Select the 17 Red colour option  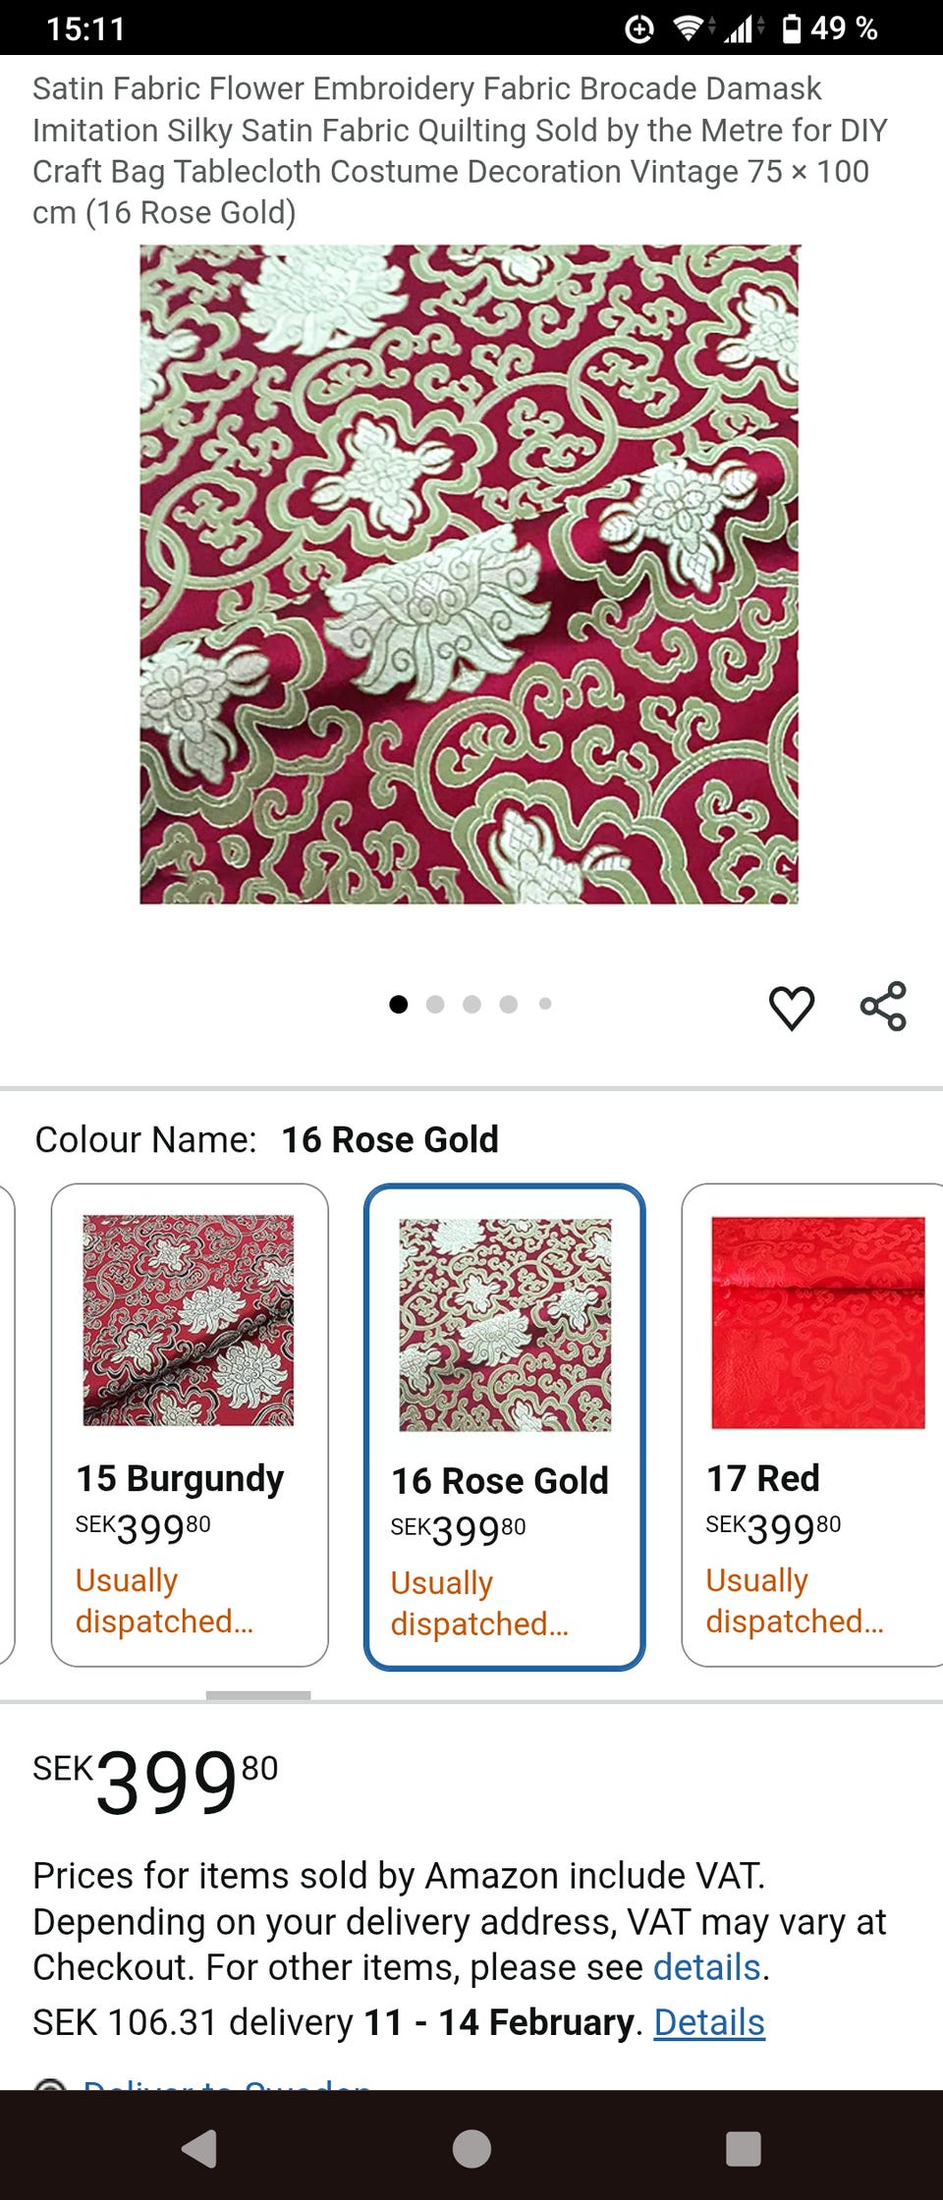(813, 1424)
